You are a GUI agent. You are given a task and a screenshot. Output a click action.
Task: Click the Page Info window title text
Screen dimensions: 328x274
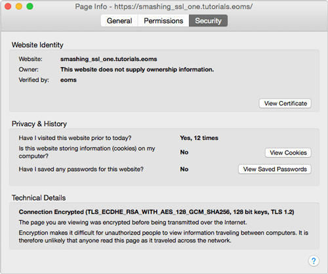pyautogui.click(x=163, y=7)
